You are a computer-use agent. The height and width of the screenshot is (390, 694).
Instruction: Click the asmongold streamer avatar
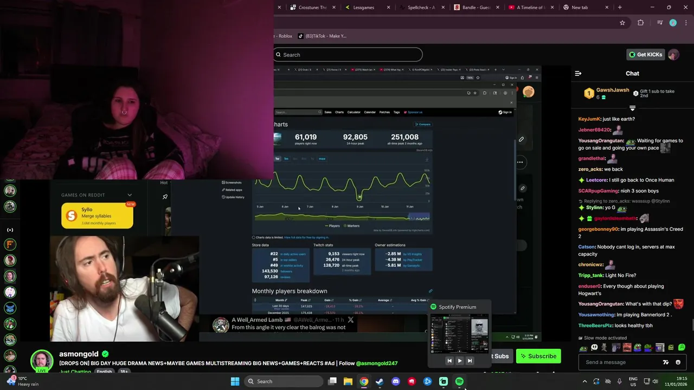(x=42, y=361)
